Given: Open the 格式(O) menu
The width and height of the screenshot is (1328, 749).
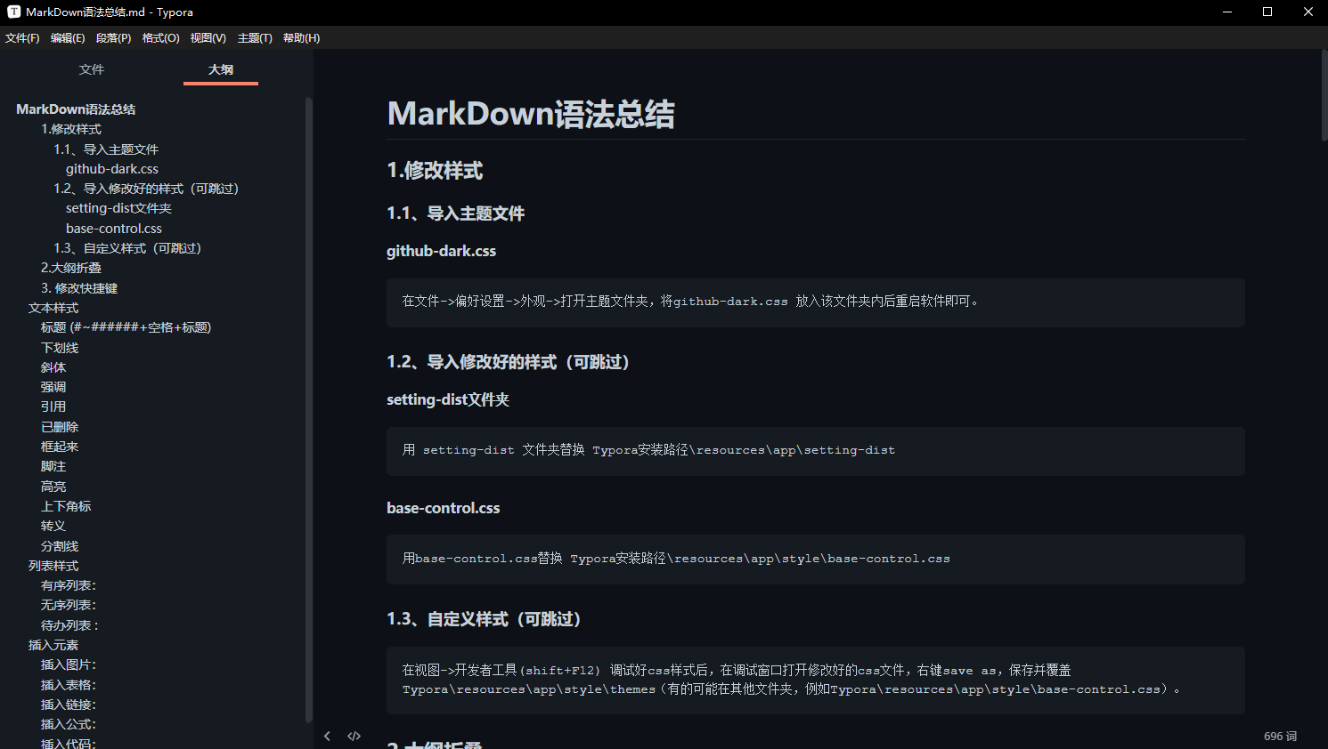Looking at the screenshot, I should point(160,38).
